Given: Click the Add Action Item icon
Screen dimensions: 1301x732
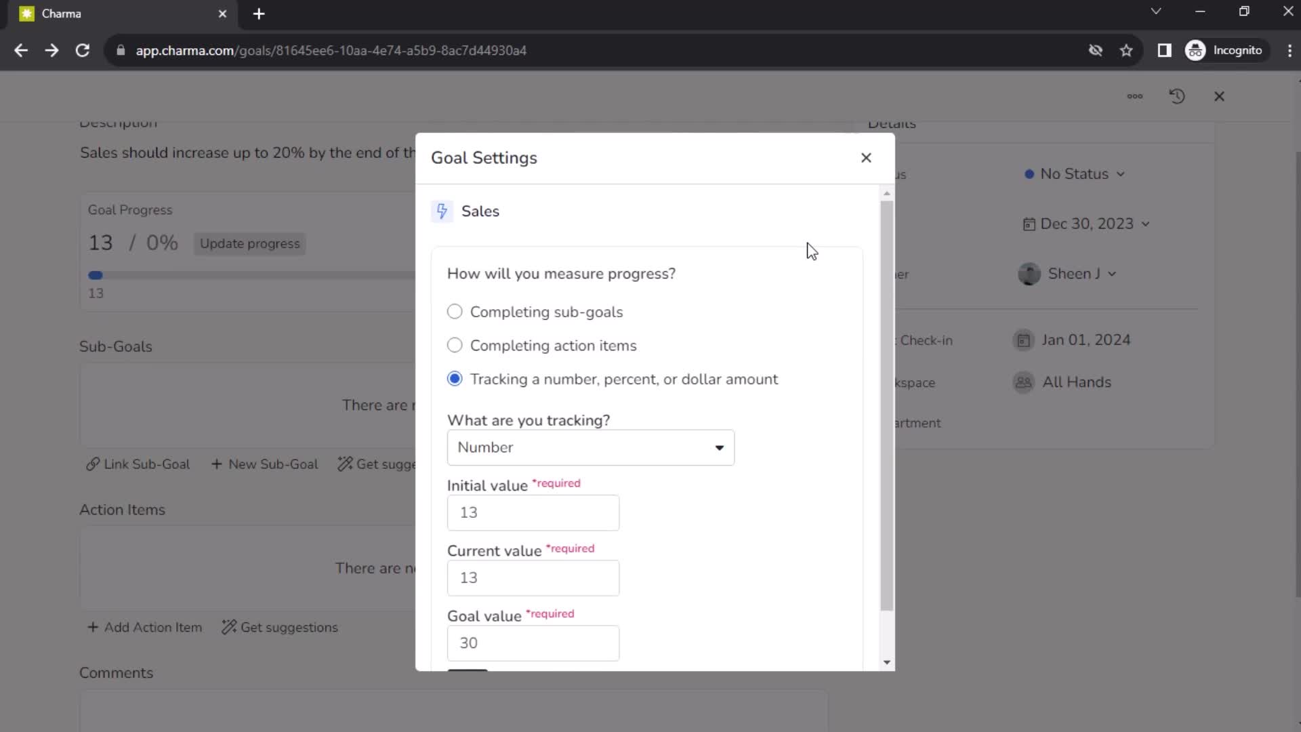Looking at the screenshot, I should (x=93, y=626).
